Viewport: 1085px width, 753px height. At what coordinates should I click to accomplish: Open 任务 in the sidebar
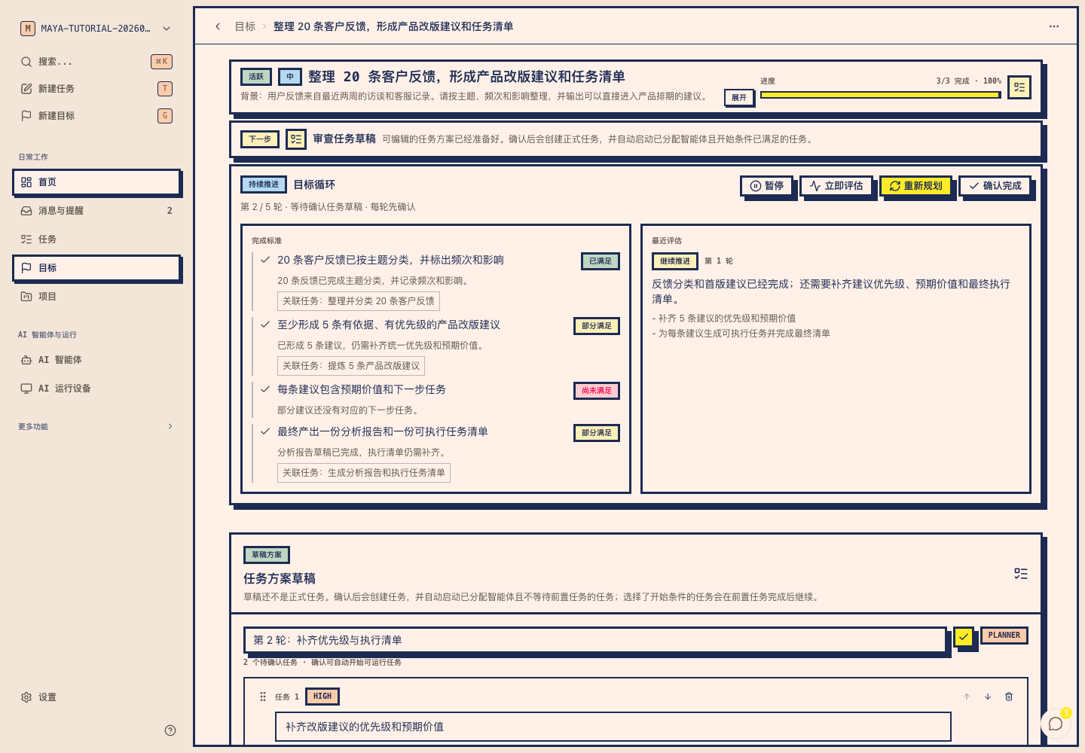(x=96, y=239)
